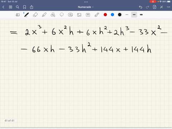Screen dimensions: 172x129
Task: Choose the blue pen color
Action: point(113,15)
